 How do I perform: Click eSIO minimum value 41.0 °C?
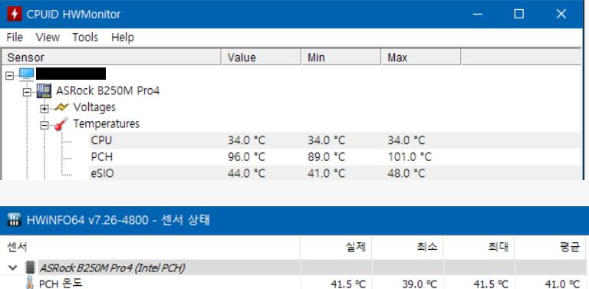coord(326,173)
